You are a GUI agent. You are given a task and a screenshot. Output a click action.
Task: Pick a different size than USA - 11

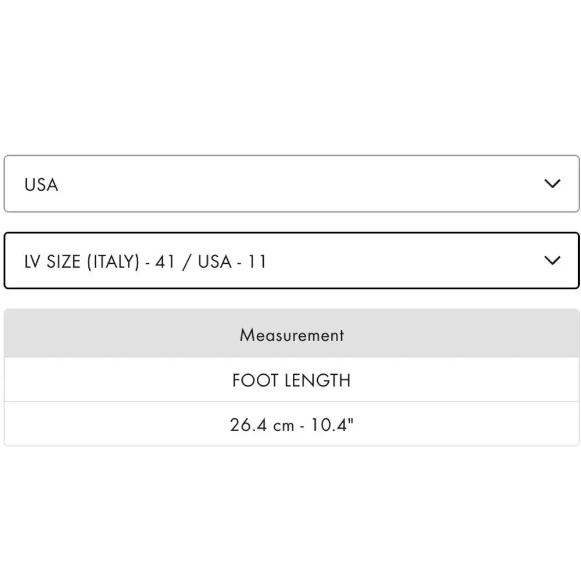tap(291, 260)
